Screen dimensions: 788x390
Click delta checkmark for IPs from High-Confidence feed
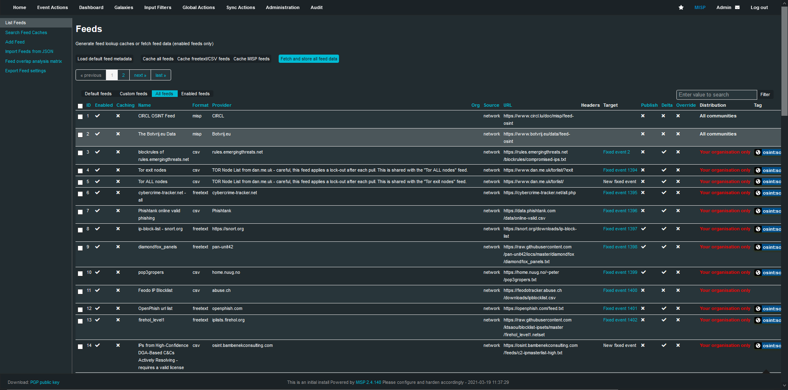(664, 345)
